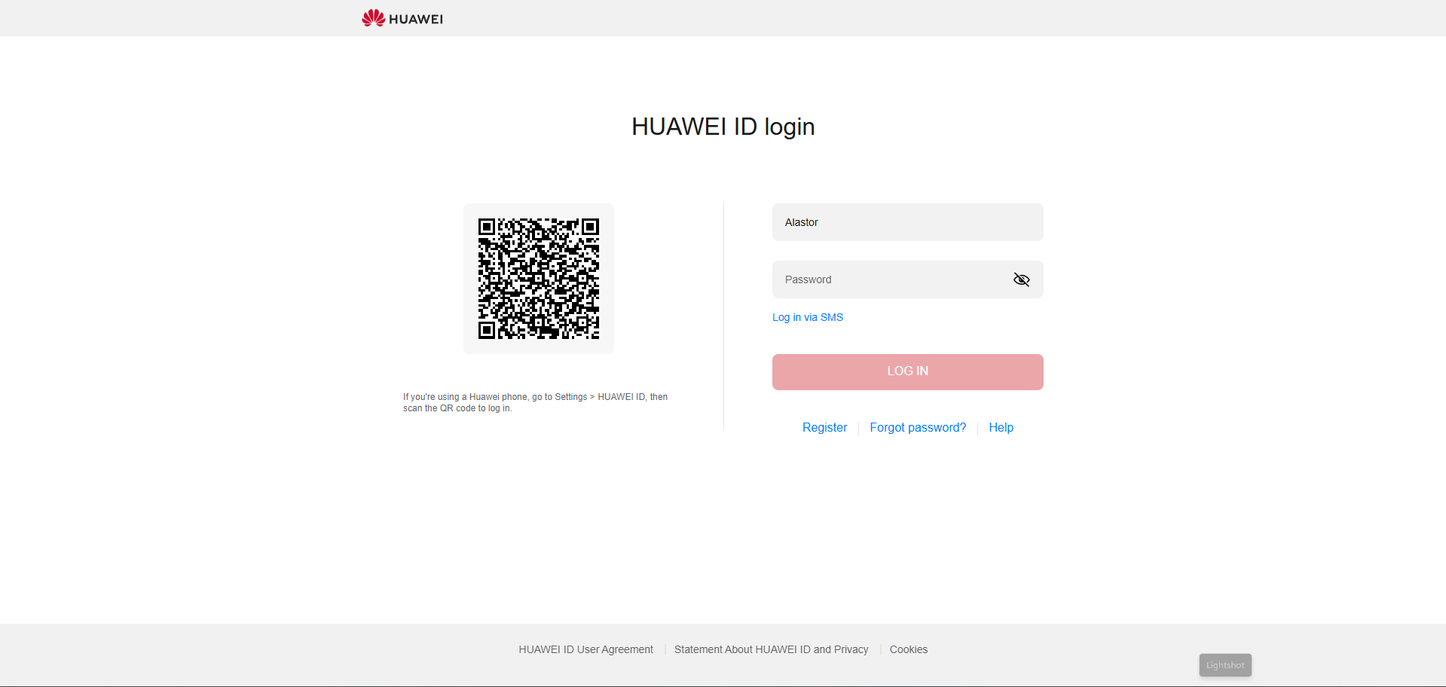Open the Forgot password? link
The image size is (1446, 687).
point(918,427)
